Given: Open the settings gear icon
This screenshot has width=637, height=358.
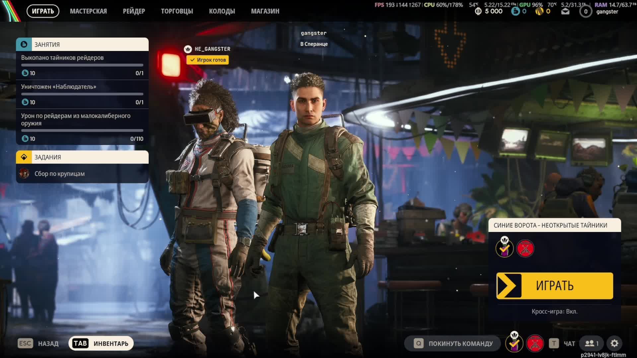Looking at the screenshot, I should (x=614, y=343).
